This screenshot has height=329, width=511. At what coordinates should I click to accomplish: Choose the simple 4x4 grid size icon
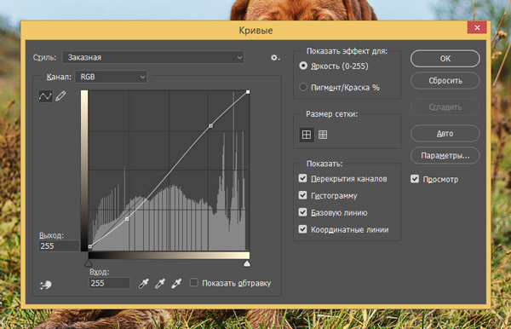coord(307,135)
